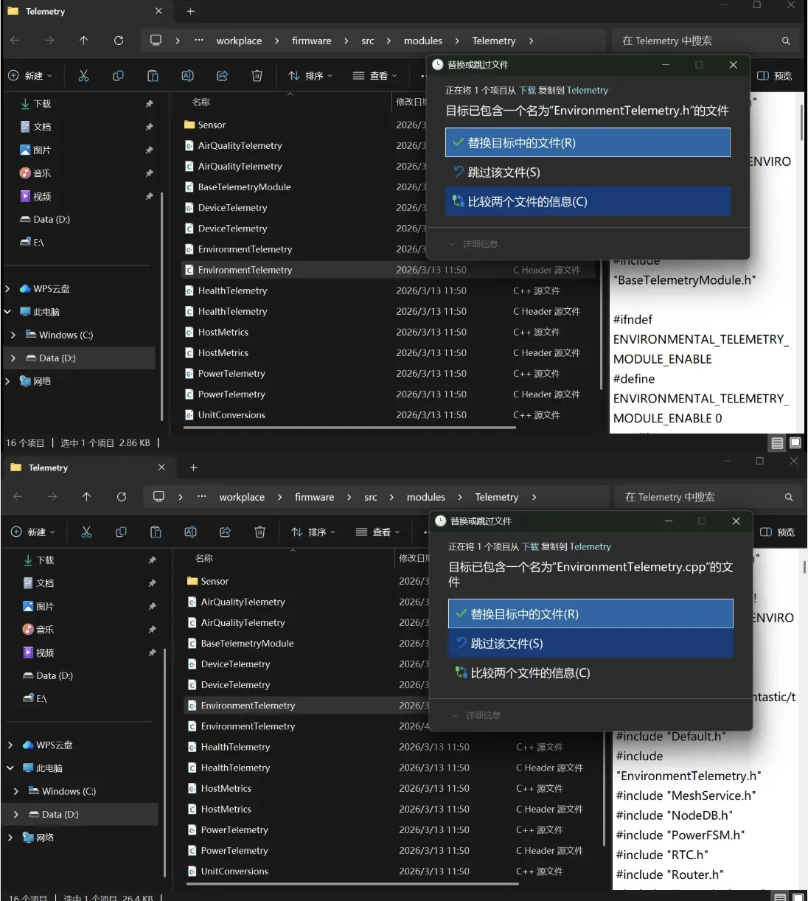Select 跳过该文件 in the EnvironmentTelemetry.cpp dialog
Image resolution: width=808 pixels, height=901 pixels.
[506, 644]
